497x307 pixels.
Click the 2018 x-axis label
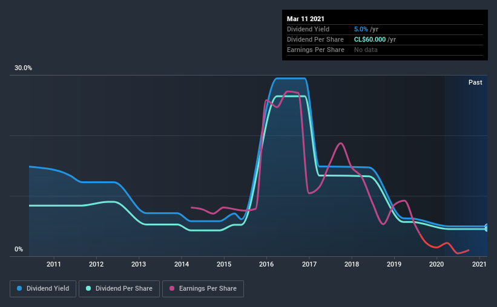pyautogui.click(x=352, y=264)
